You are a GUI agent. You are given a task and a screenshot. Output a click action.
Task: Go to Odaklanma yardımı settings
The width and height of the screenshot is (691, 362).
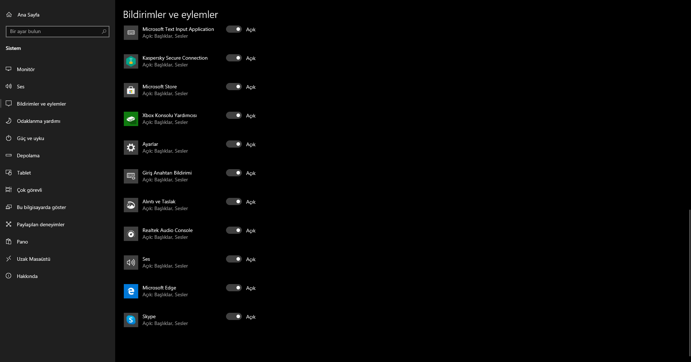pos(39,121)
